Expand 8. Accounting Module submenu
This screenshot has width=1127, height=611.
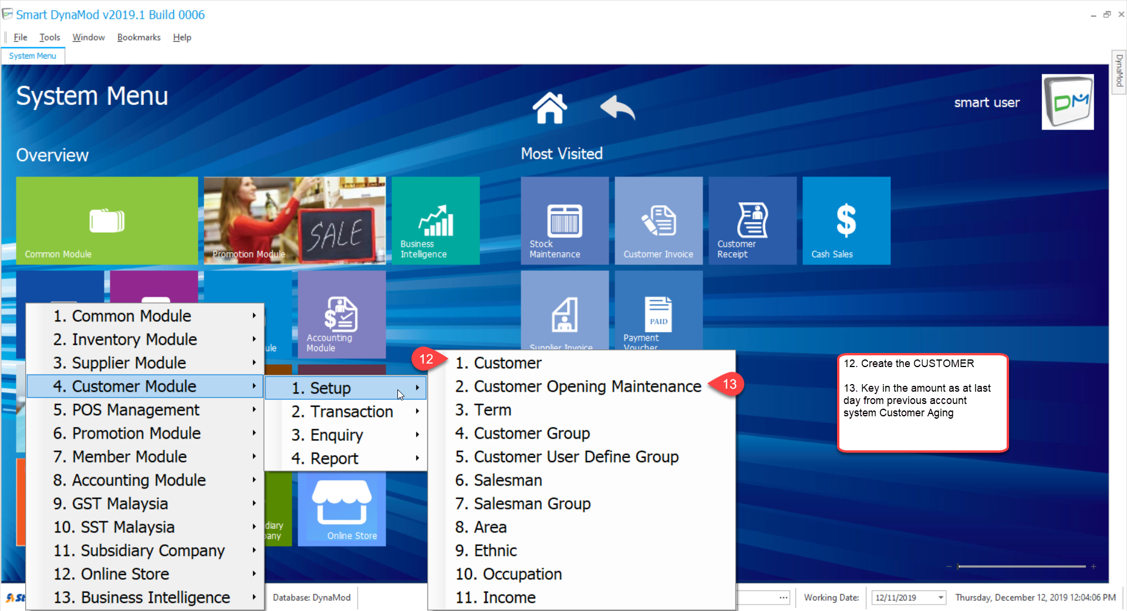click(145, 480)
